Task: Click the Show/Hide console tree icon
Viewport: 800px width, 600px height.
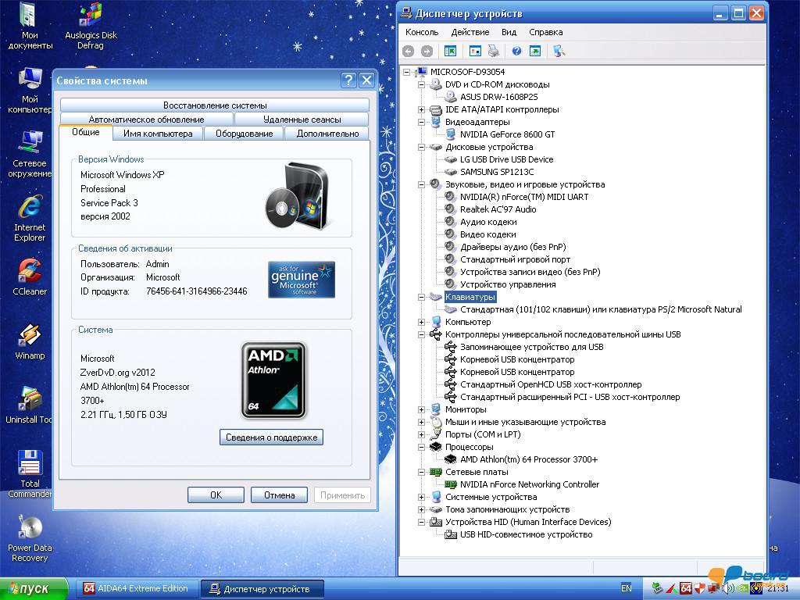Action: pyautogui.click(x=450, y=51)
